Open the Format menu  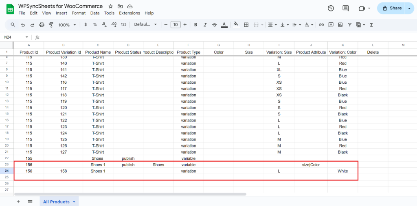(79, 13)
